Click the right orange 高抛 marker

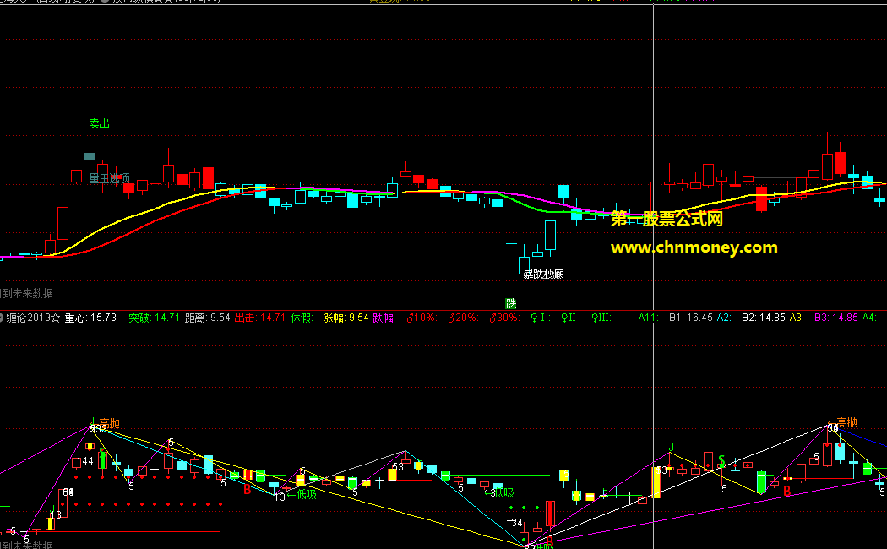(x=846, y=422)
